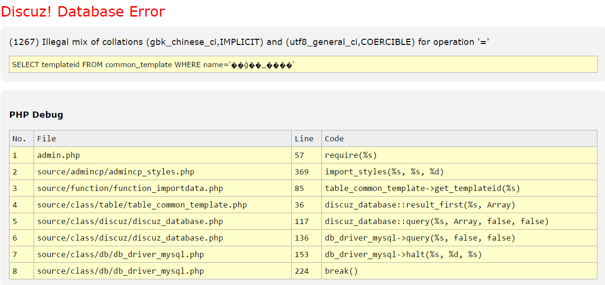This screenshot has height=285, width=605.
Task: Click line number 369
Action: coord(306,172)
